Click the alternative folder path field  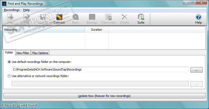[100, 84]
